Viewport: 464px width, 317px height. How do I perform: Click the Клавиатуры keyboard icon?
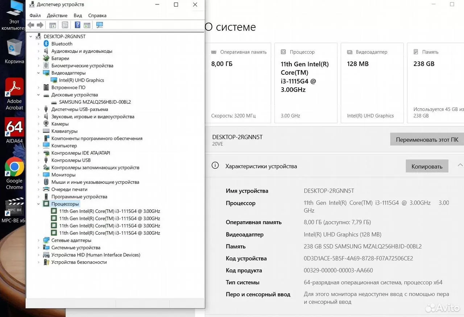pyautogui.click(x=46, y=131)
